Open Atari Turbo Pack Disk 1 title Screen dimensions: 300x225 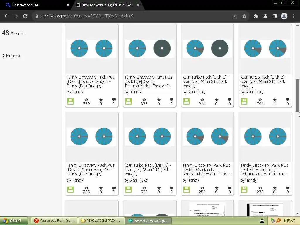pyautogui.click(x=206, y=81)
